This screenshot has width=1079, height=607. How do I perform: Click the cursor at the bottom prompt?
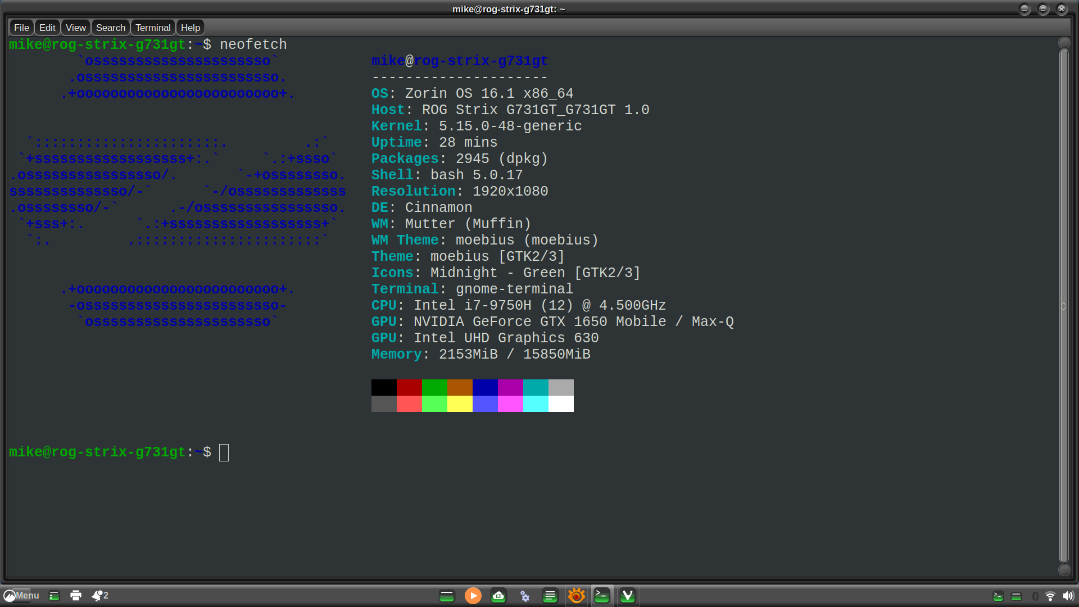224,452
